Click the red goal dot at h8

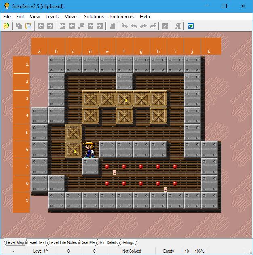coord(158,183)
